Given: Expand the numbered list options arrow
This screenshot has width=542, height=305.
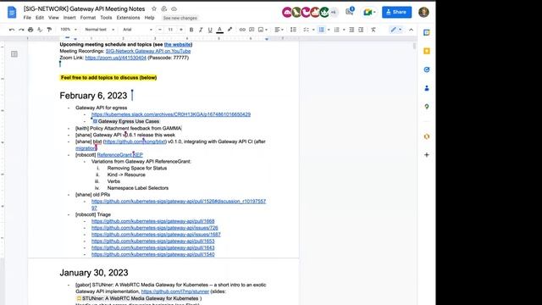Looking at the screenshot, I should [x=344, y=30].
